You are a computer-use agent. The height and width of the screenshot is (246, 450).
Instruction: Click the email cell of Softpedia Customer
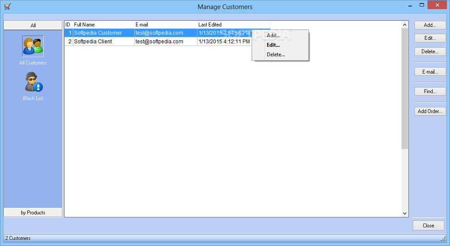[x=166, y=33]
